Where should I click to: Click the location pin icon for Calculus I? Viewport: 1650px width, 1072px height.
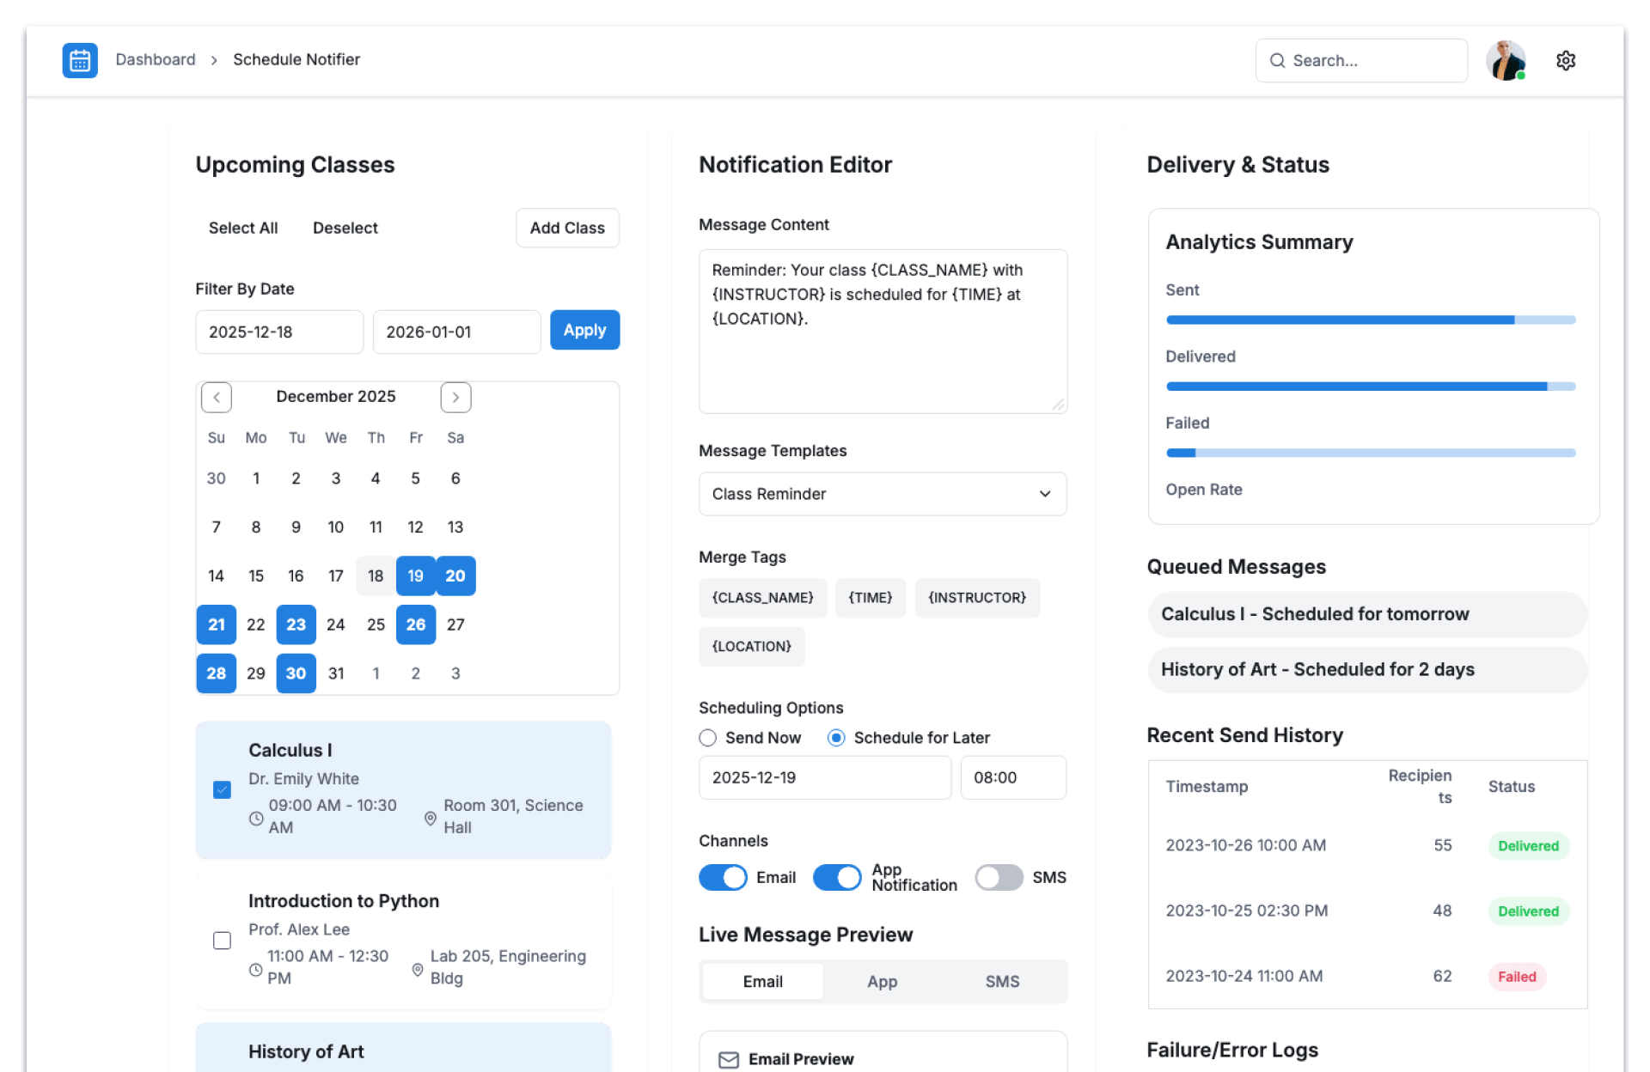430,818
